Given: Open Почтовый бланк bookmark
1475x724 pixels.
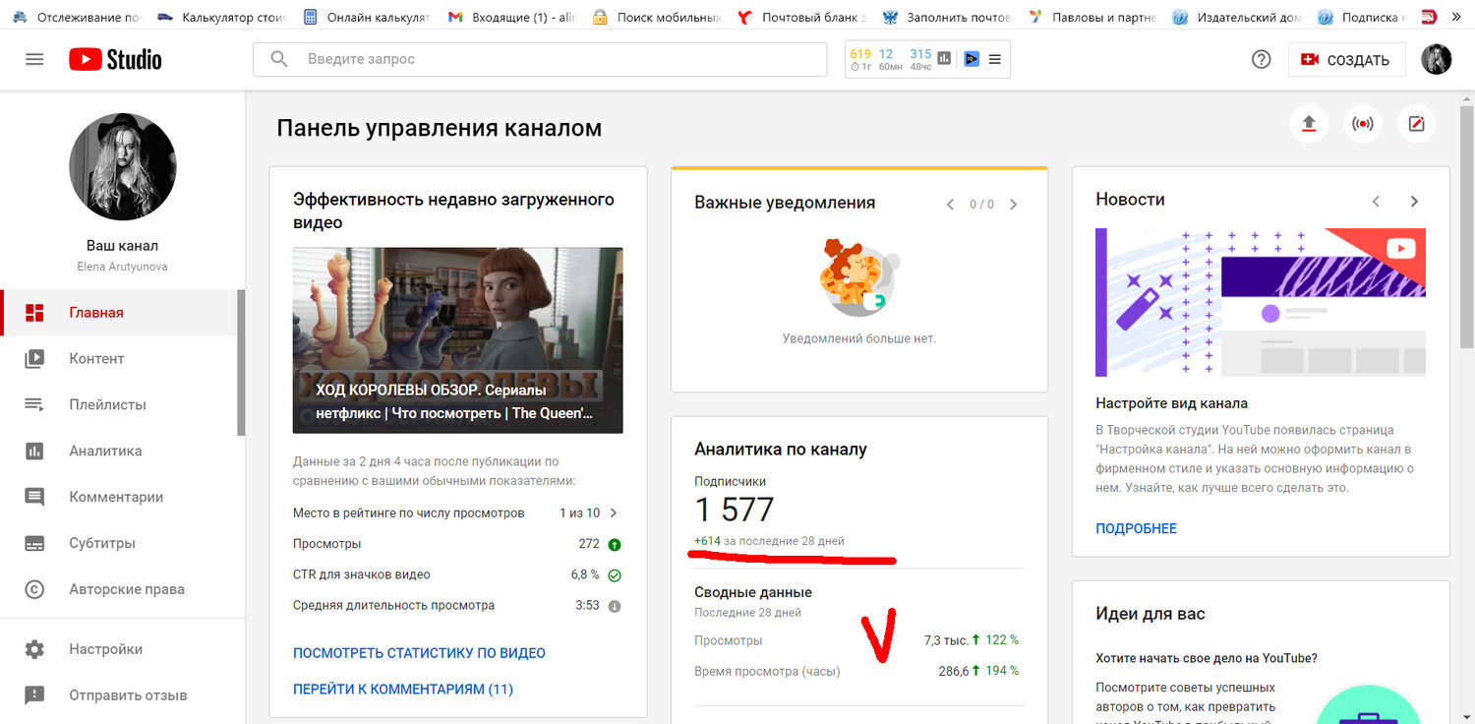Looking at the screenshot, I should click(x=802, y=17).
